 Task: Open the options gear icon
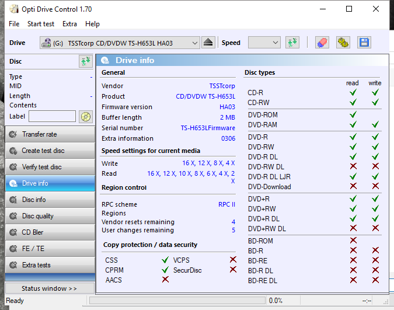pyautogui.click(x=343, y=43)
